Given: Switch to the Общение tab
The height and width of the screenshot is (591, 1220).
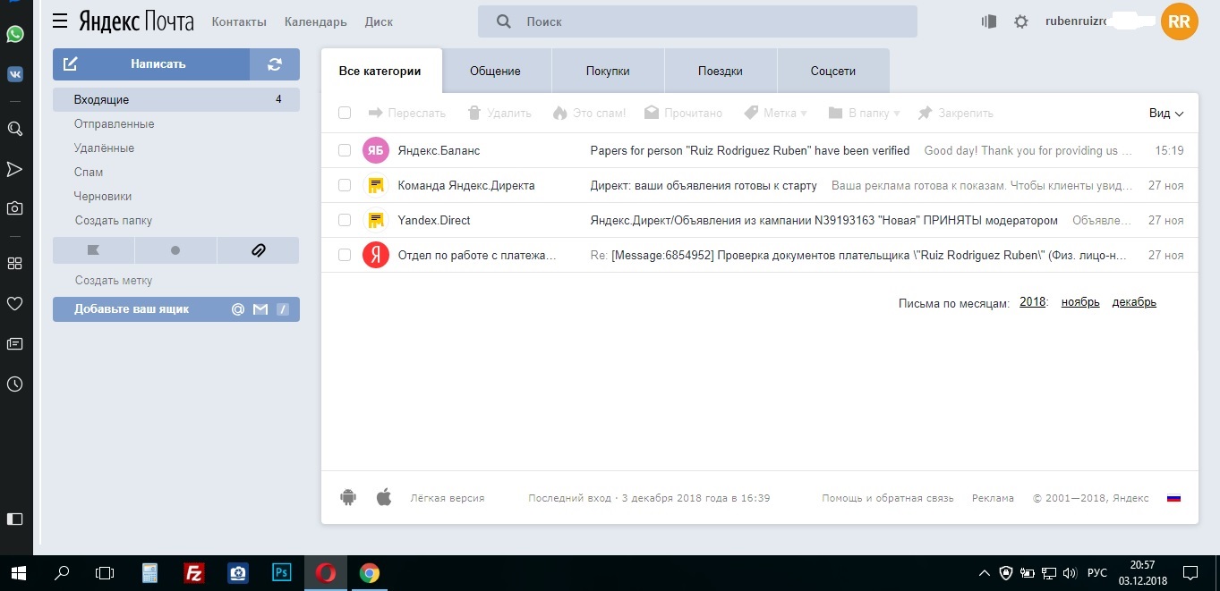Looking at the screenshot, I should point(495,71).
